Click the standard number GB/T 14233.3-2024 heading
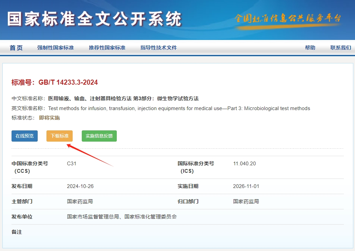 coord(55,82)
